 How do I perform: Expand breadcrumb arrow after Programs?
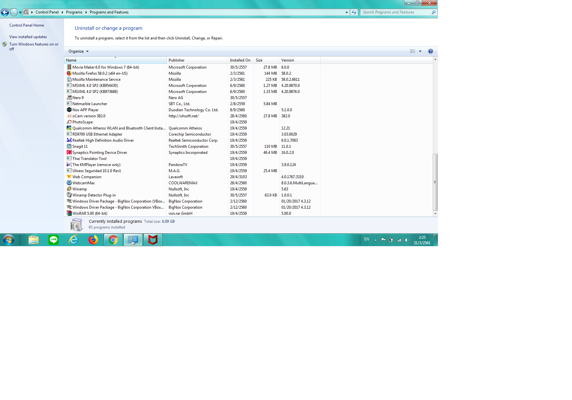[x=86, y=12]
